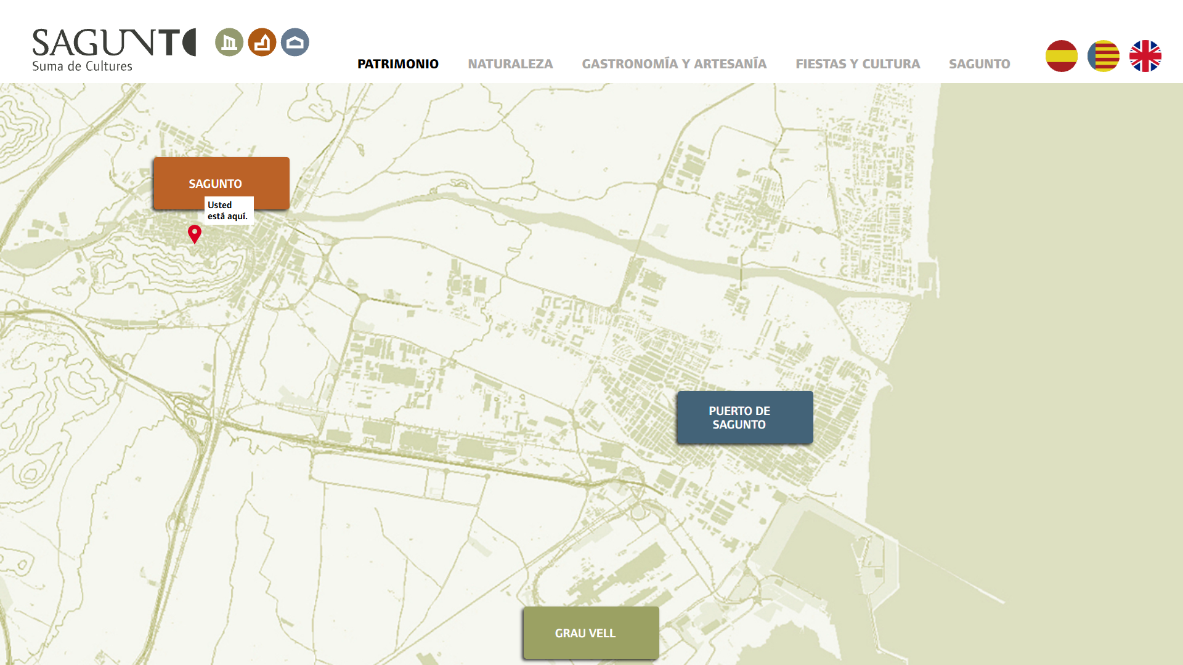Image resolution: width=1183 pixels, height=665 pixels.
Task: Select the blue-grey house icon
Action: 295,42
